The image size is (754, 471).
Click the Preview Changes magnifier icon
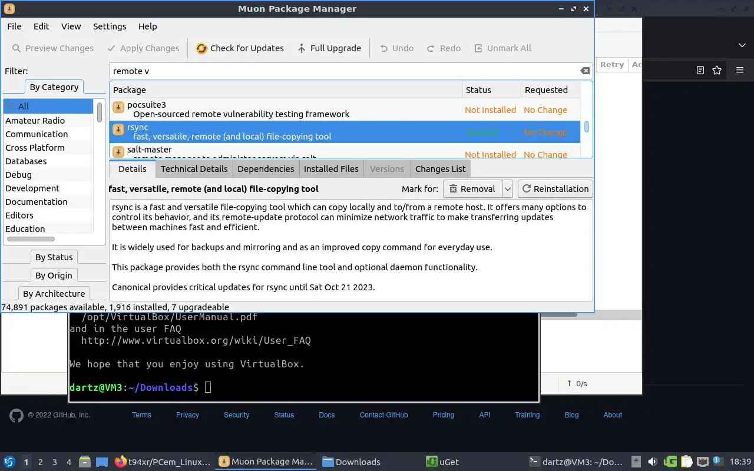click(16, 48)
